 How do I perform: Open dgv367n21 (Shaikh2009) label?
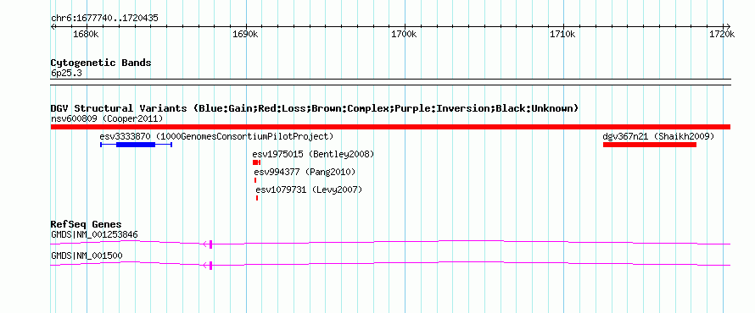point(658,136)
